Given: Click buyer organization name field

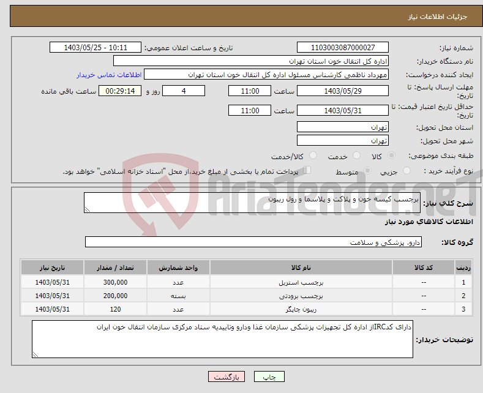Looking at the screenshot, I should (x=251, y=61).
